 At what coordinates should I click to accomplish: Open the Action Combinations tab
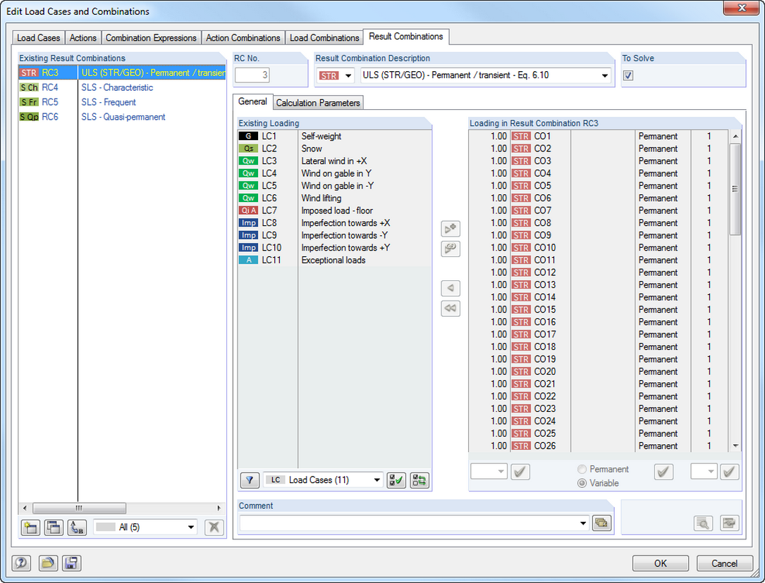click(243, 38)
